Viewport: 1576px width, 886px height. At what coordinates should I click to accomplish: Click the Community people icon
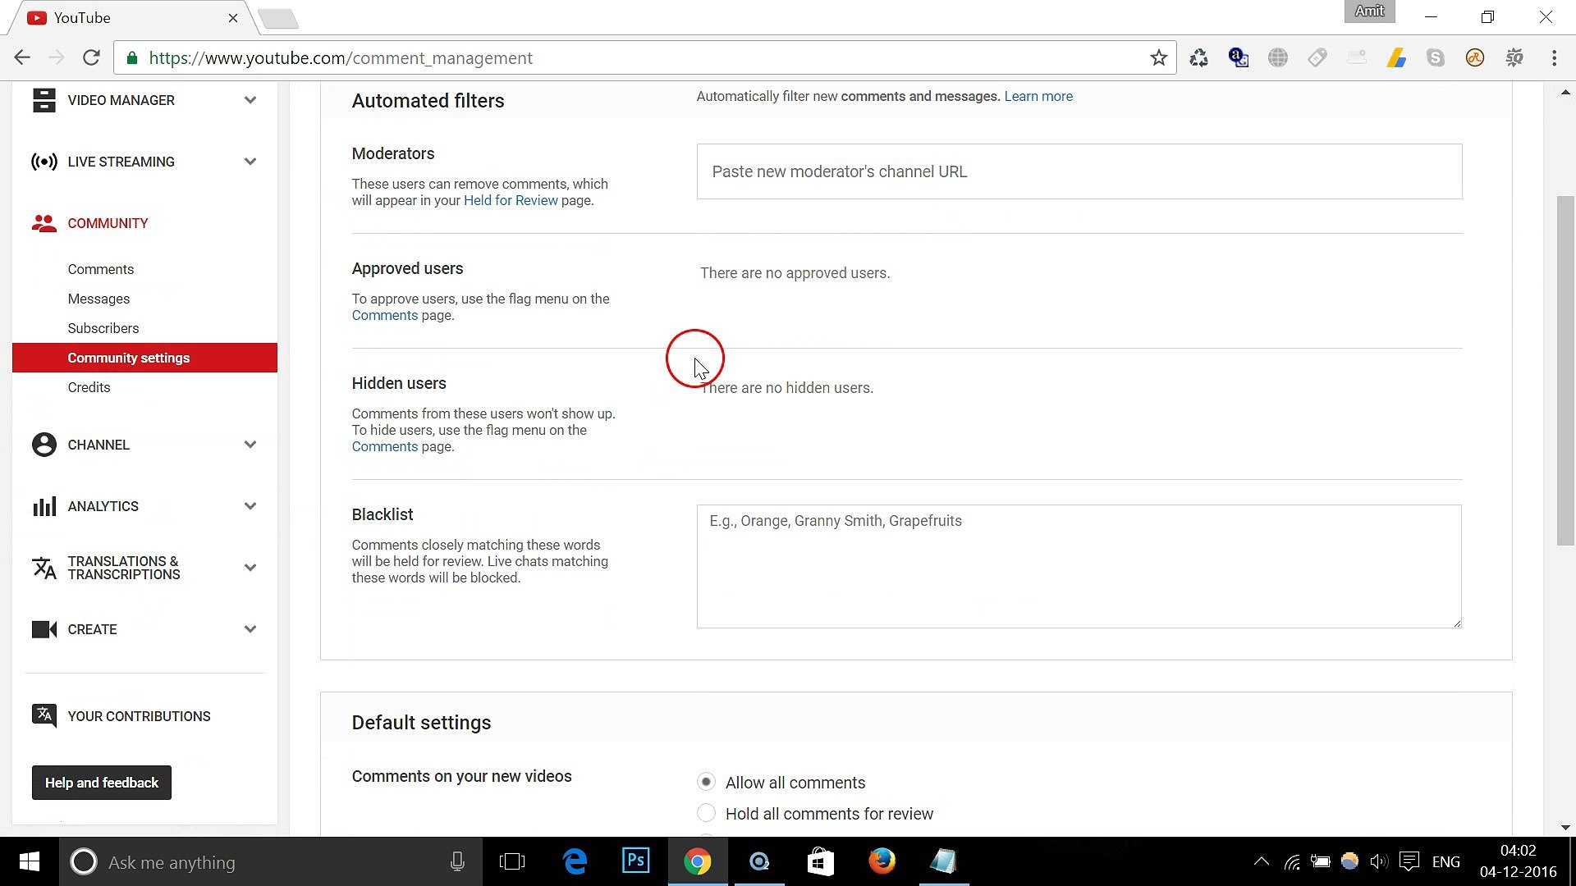44,223
